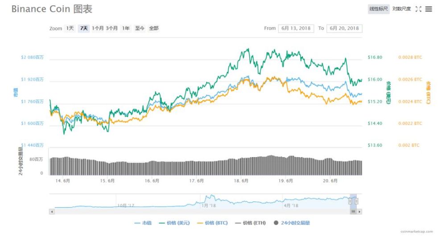Edit the From date field

click(x=296, y=28)
